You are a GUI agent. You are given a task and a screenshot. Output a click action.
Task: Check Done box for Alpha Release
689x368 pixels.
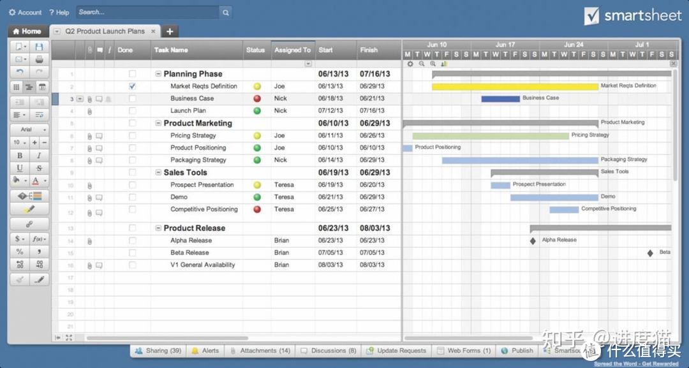pyautogui.click(x=132, y=240)
